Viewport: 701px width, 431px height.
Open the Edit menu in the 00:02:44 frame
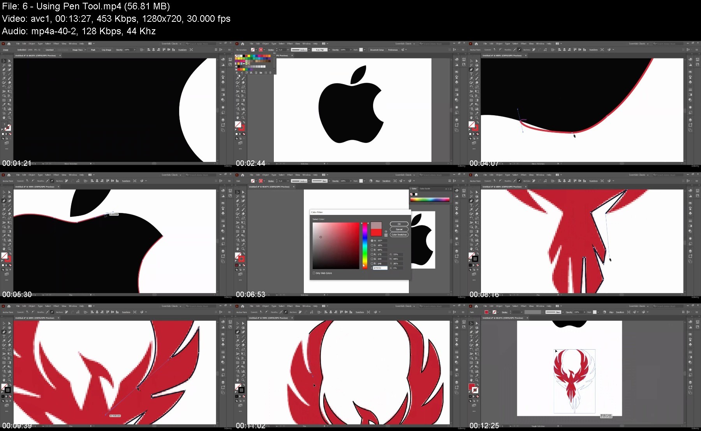(258, 44)
